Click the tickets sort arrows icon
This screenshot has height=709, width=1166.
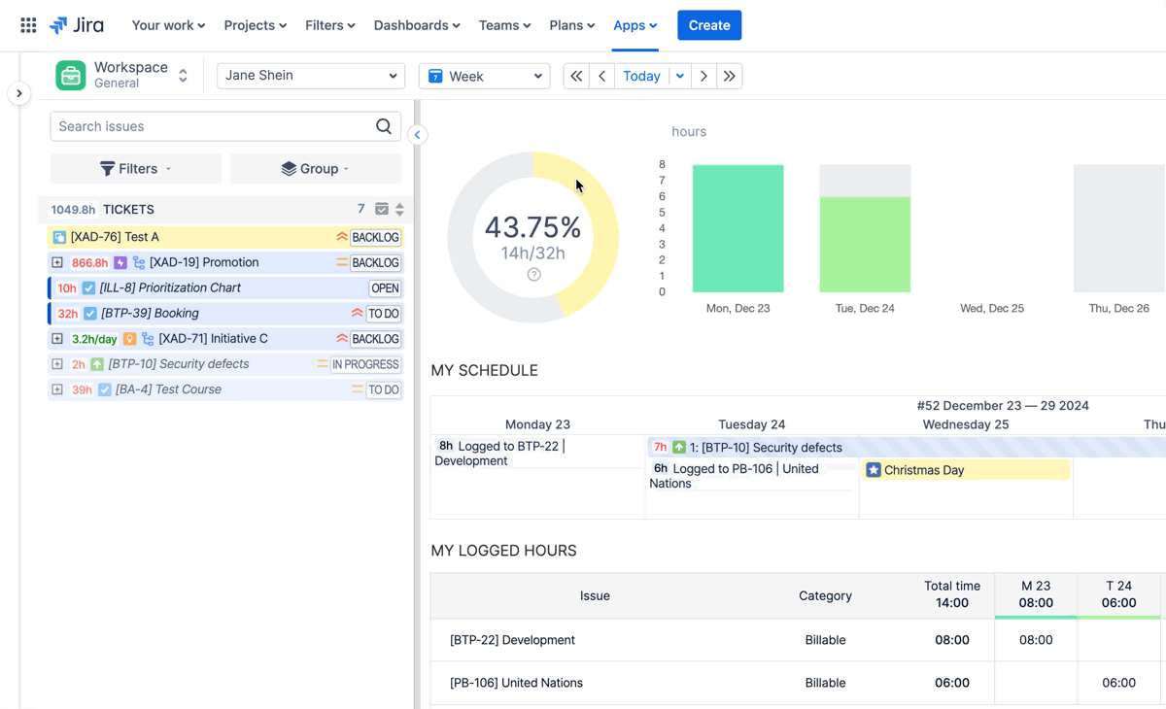(x=399, y=209)
